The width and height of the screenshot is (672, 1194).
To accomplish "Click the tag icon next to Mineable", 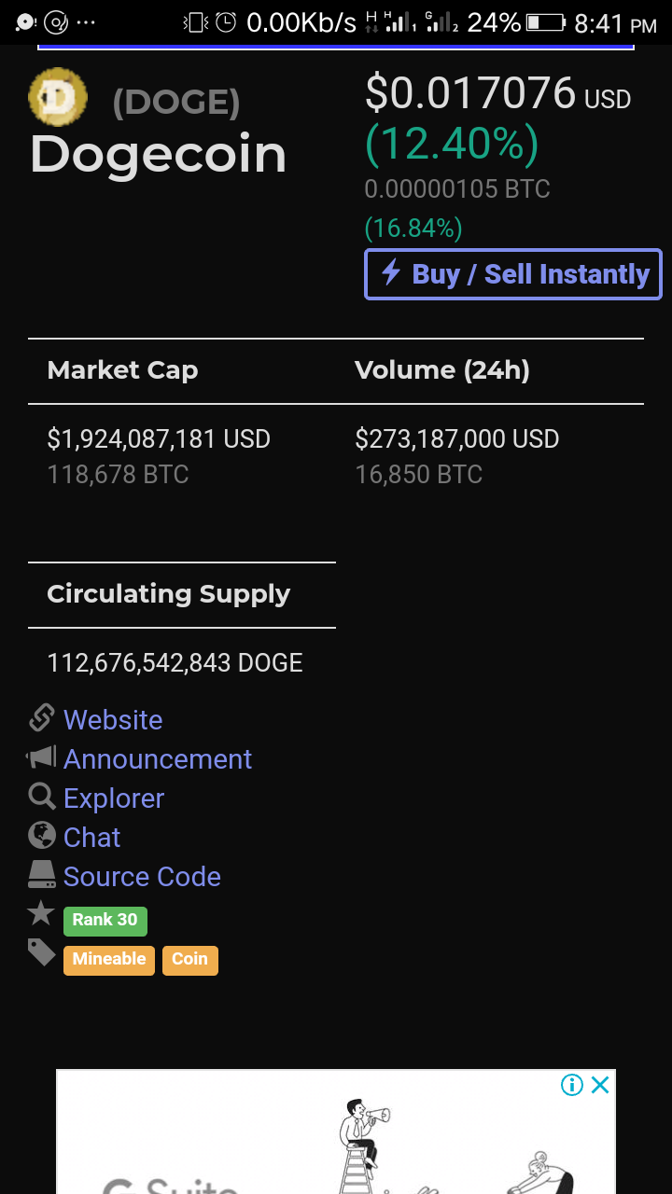I will coord(42,952).
